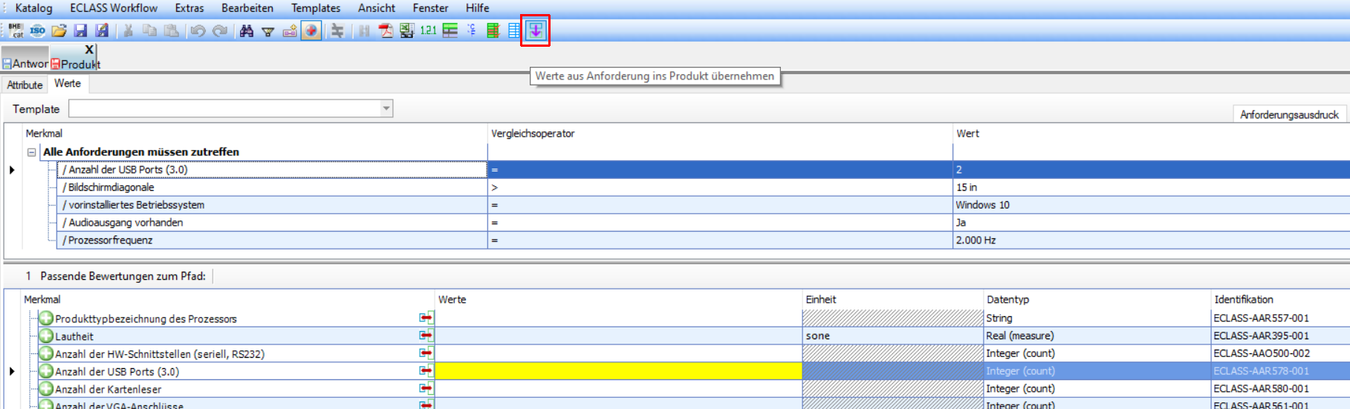Click the PDF export icon
The width and height of the screenshot is (1350, 409).
point(386,30)
